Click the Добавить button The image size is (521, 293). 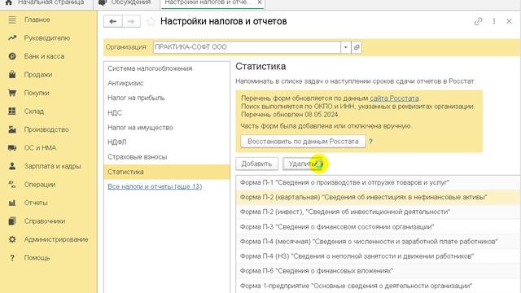(x=256, y=164)
